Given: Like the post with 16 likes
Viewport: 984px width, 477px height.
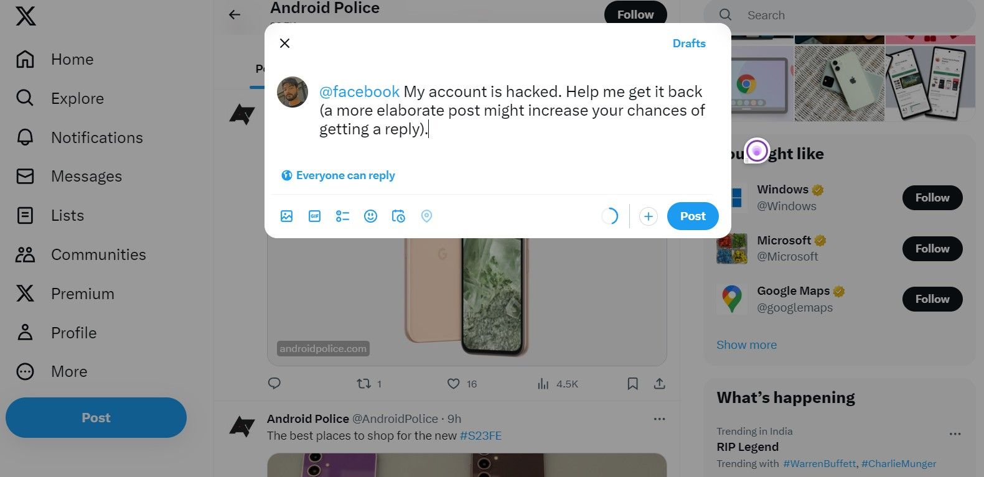Looking at the screenshot, I should click(x=454, y=384).
